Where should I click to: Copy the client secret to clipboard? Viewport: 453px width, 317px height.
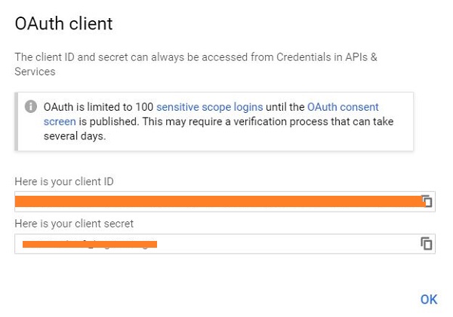[x=427, y=243]
